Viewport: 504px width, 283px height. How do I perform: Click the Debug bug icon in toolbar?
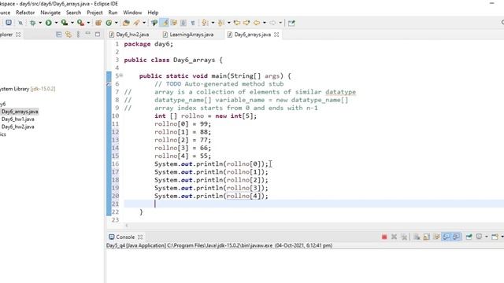click(x=32, y=23)
